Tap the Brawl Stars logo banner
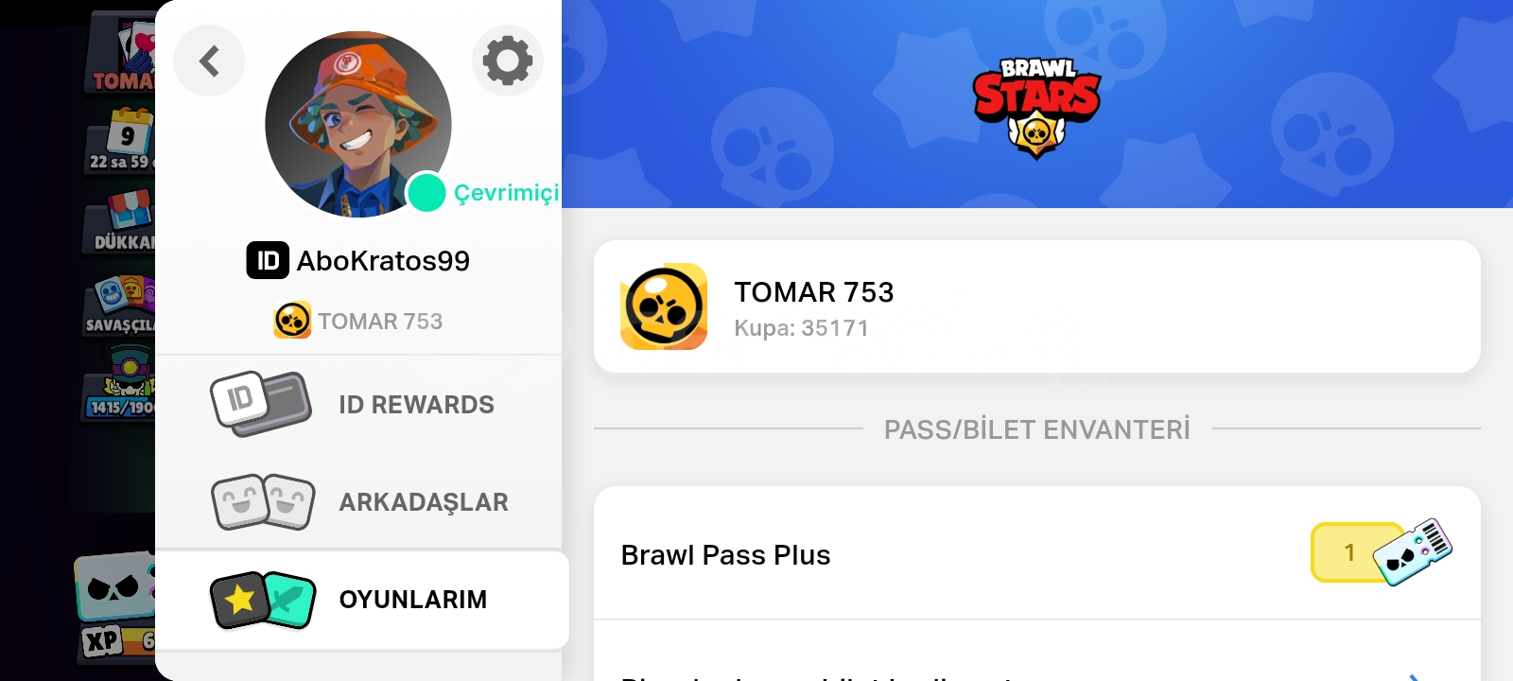Screen dimensions: 1513x681 pyautogui.click(x=1036, y=104)
